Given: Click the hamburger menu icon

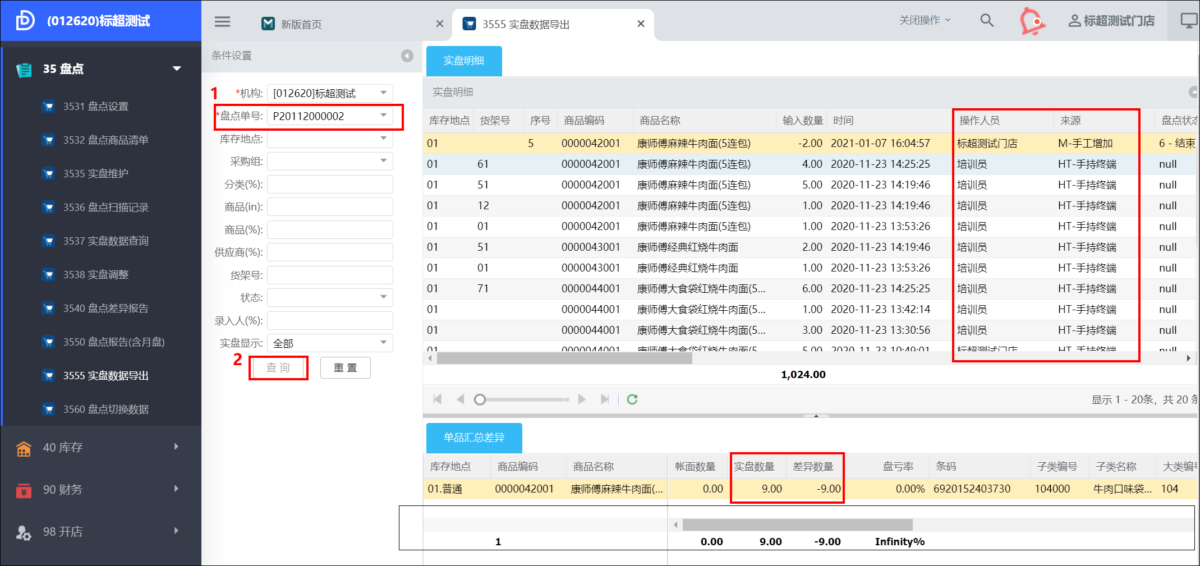Looking at the screenshot, I should point(222,22).
